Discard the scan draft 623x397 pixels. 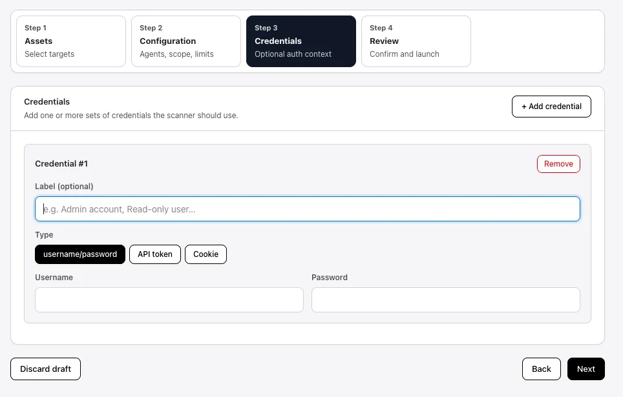(45, 369)
